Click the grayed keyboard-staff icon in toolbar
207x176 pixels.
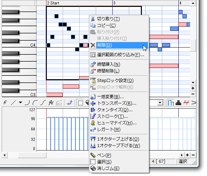pos(59,103)
